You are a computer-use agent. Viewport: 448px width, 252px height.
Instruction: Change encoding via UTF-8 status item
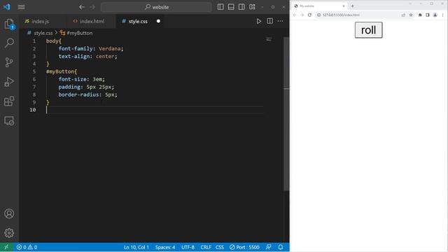pos(188,247)
